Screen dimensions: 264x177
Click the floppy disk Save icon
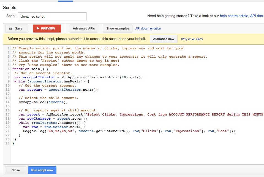[11, 28]
